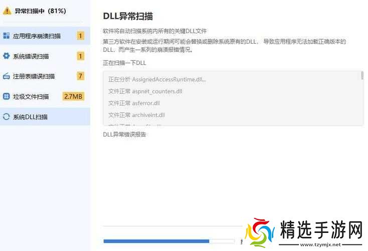This screenshot has width=368, height=251.
Task: Click the 异常扫描中 (81%) status text
Action: 41,11
